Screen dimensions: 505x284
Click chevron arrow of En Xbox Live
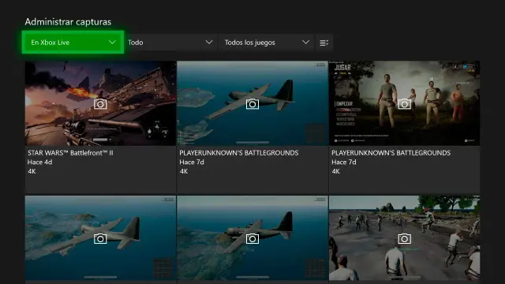pyautogui.click(x=112, y=42)
